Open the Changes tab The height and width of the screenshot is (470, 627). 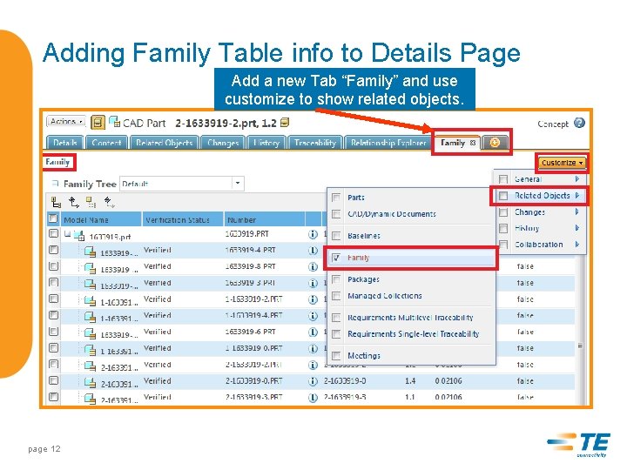223,143
